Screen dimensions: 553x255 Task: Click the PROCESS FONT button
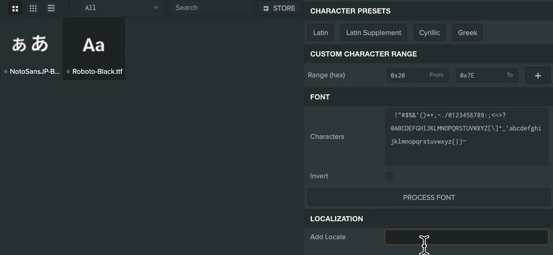(429, 198)
